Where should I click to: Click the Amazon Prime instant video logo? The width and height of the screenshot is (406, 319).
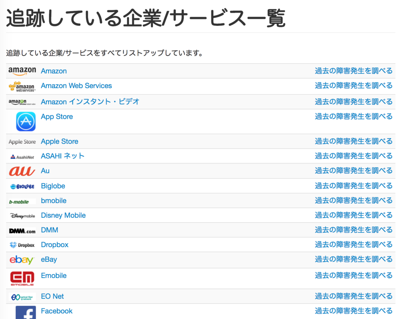(22, 102)
